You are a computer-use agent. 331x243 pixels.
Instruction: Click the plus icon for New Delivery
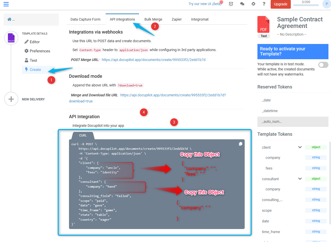[x=11, y=99]
